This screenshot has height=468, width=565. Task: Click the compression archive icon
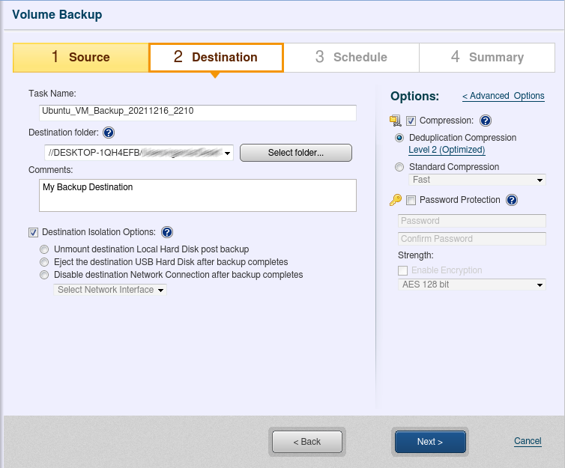pyautogui.click(x=396, y=121)
